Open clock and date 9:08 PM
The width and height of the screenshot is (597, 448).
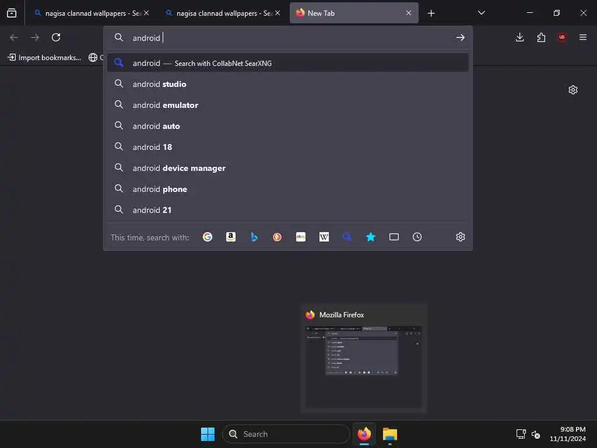click(x=567, y=434)
